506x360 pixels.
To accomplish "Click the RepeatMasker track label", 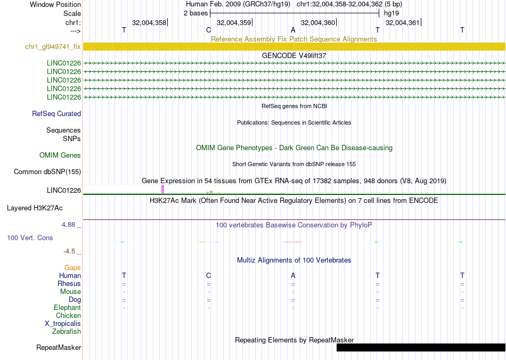I will [x=59, y=348].
